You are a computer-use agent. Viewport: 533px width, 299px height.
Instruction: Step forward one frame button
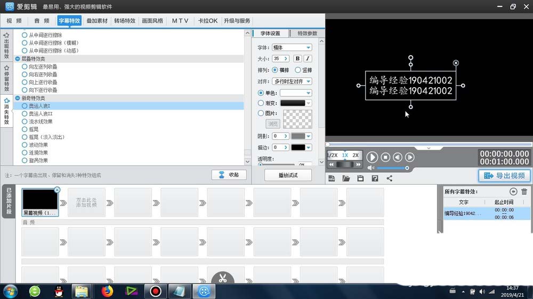click(409, 157)
